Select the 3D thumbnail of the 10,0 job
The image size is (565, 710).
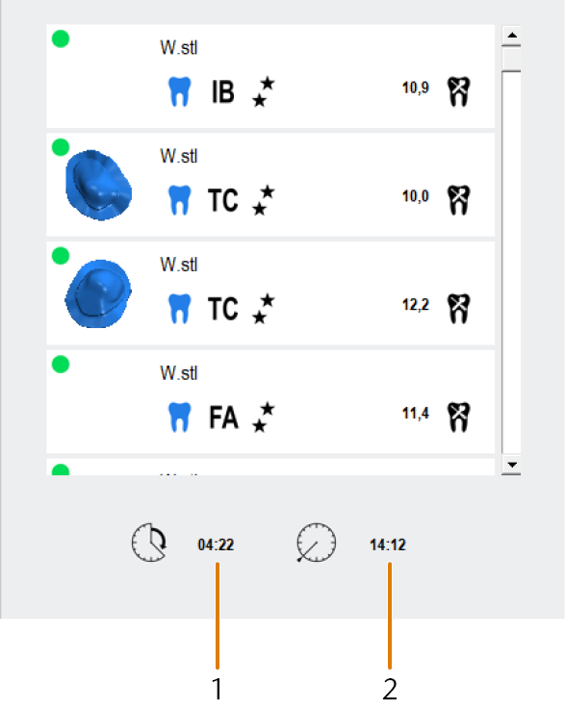pos(98,186)
